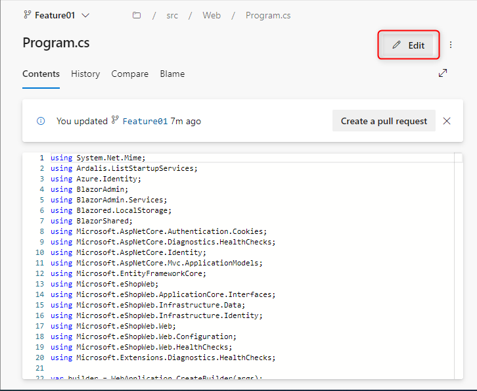Switch to the History tab
This screenshot has width=477, height=391.
(x=85, y=74)
